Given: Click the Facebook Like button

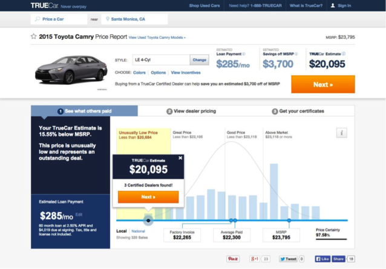Looking at the screenshot, I should 322,259.
